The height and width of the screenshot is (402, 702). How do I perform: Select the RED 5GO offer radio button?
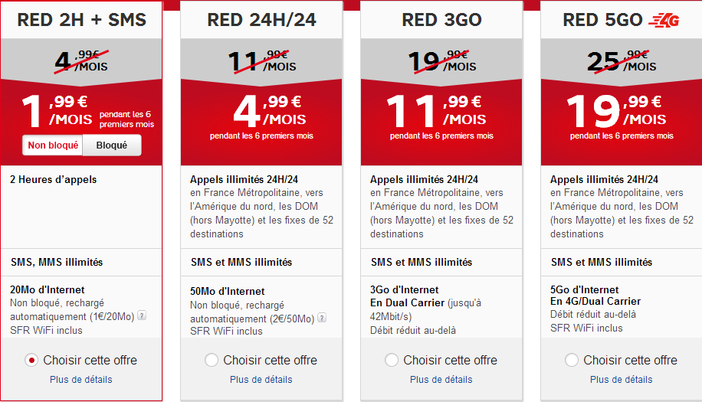pyautogui.click(x=572, y=361)
